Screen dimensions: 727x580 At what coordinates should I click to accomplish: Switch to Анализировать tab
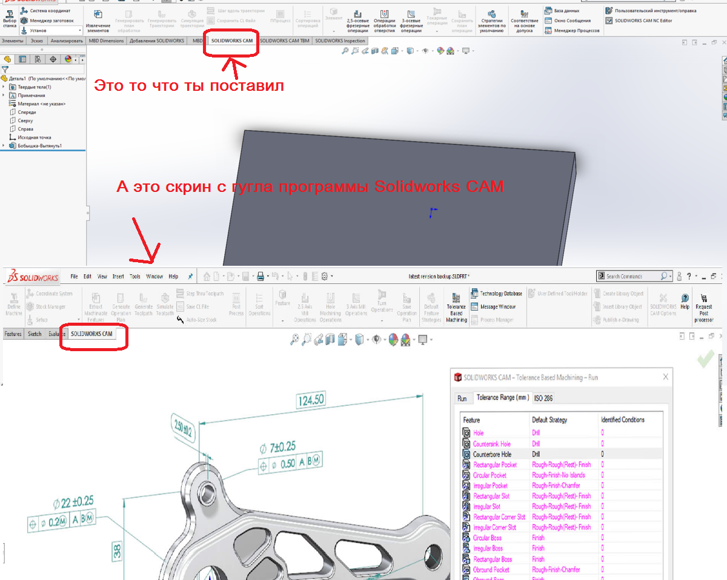point(67,41)
